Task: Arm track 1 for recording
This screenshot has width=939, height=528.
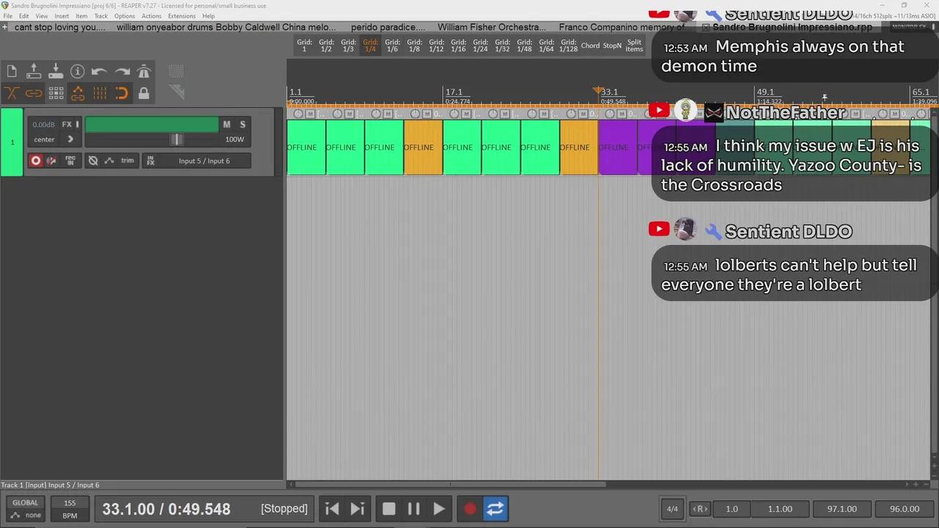Action: 36,161
